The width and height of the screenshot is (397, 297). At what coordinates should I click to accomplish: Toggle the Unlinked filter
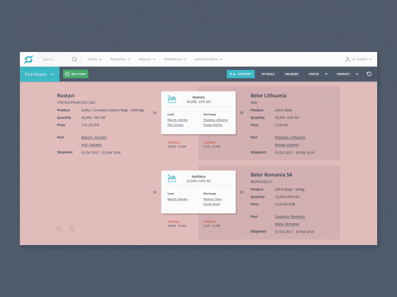[291, 74]
